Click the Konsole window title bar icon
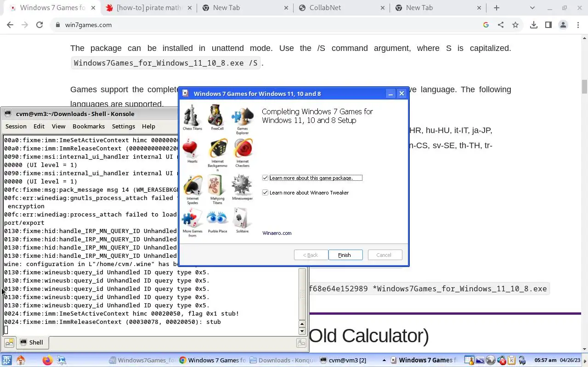The width and height of the screenshot is (588, 367). coord(7,114)
